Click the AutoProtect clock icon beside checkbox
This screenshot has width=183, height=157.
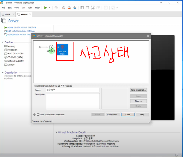click(34, 115)
